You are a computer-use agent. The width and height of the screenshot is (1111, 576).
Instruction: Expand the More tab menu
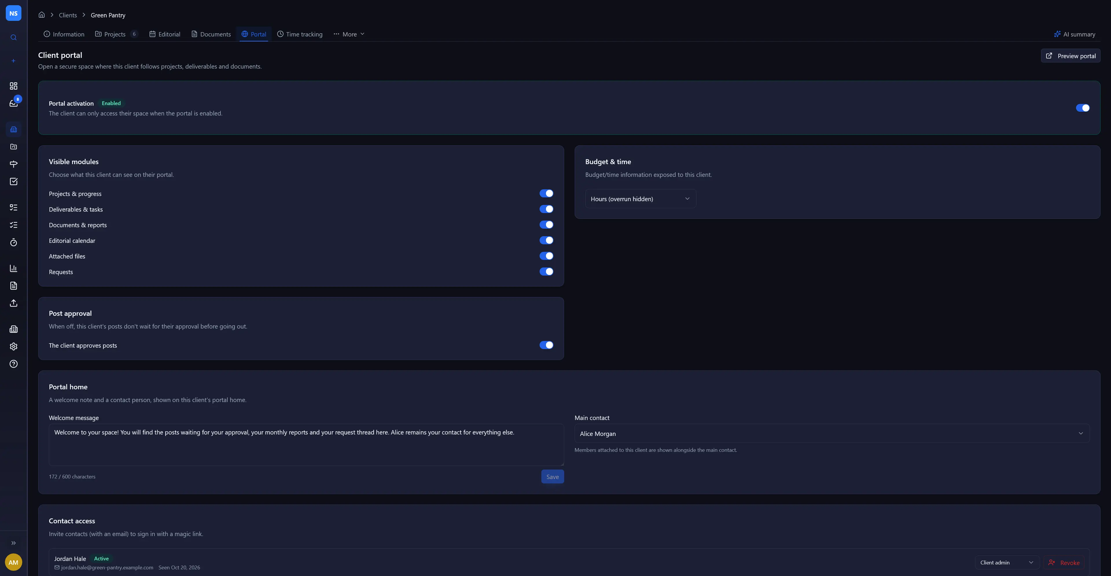tap(349, 34)
